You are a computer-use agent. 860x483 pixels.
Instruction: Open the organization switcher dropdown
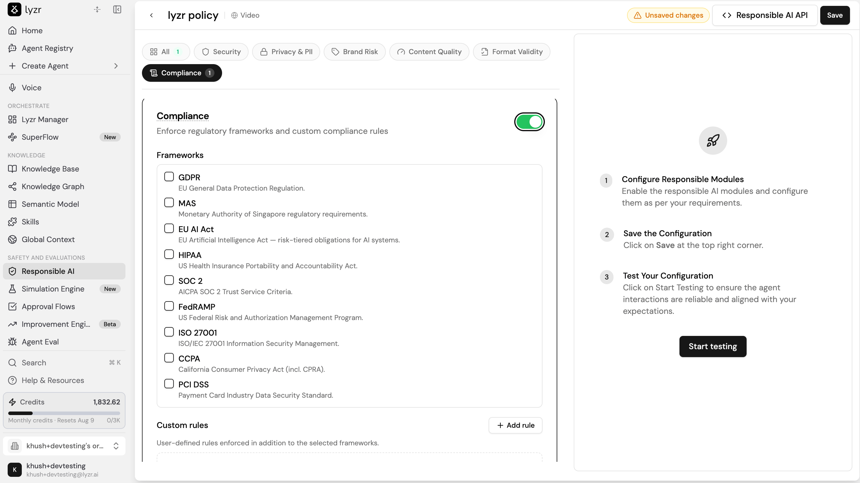coord(64,446)
